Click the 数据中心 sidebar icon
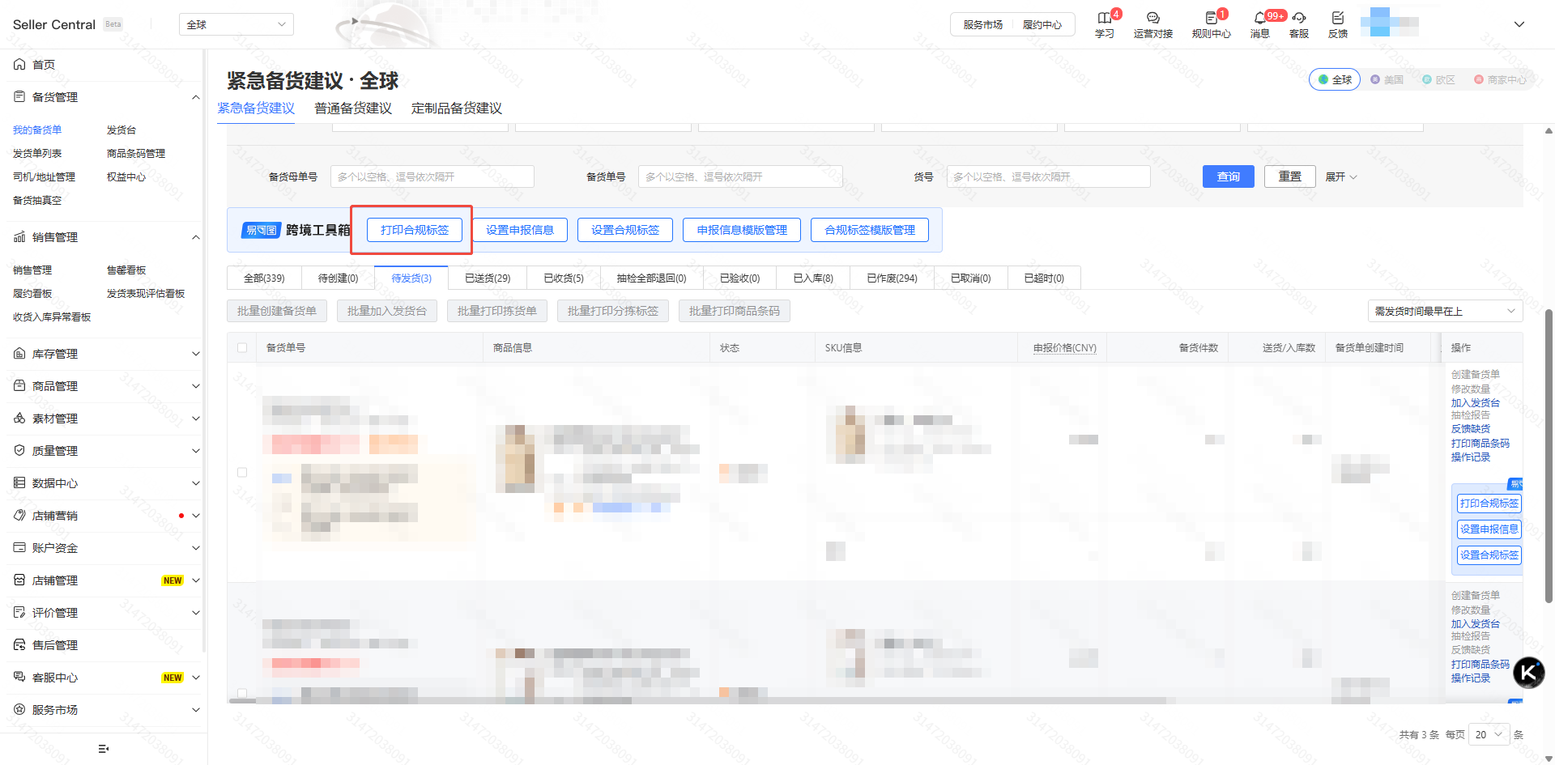This screenshot has width=1555, height=765. coord(19,482)
